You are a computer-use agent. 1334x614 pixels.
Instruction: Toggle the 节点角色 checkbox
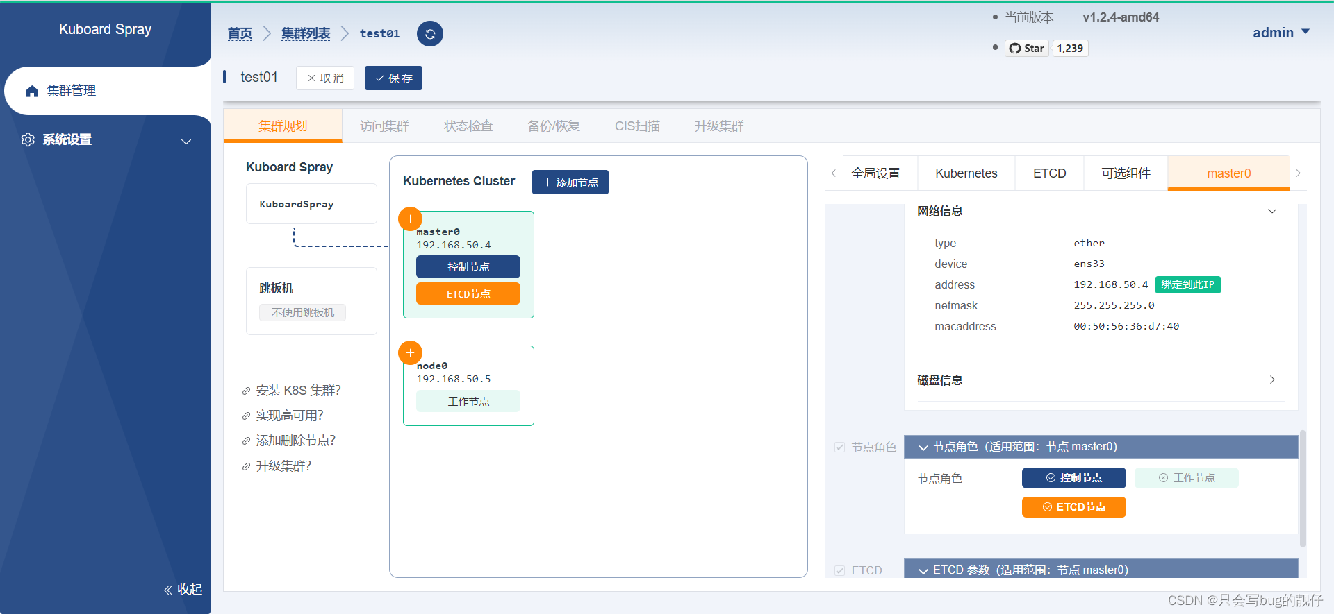tap(839, 447)
